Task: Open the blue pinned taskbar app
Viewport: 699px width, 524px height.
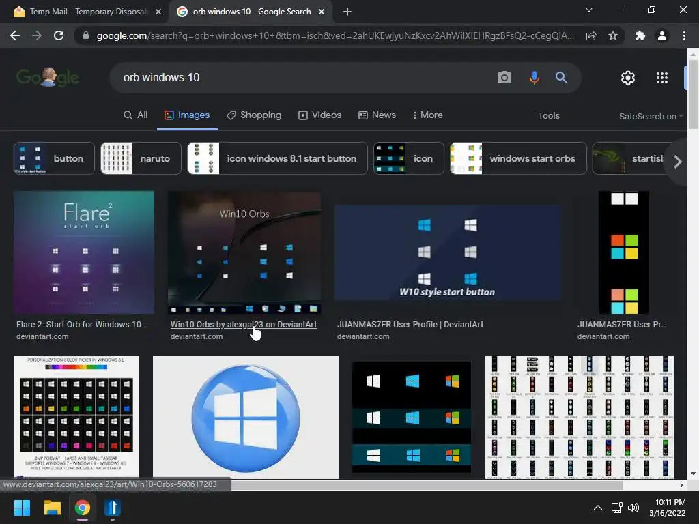Action: (113, 508)
